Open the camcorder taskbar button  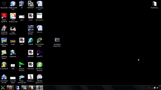tap(39, 88)
